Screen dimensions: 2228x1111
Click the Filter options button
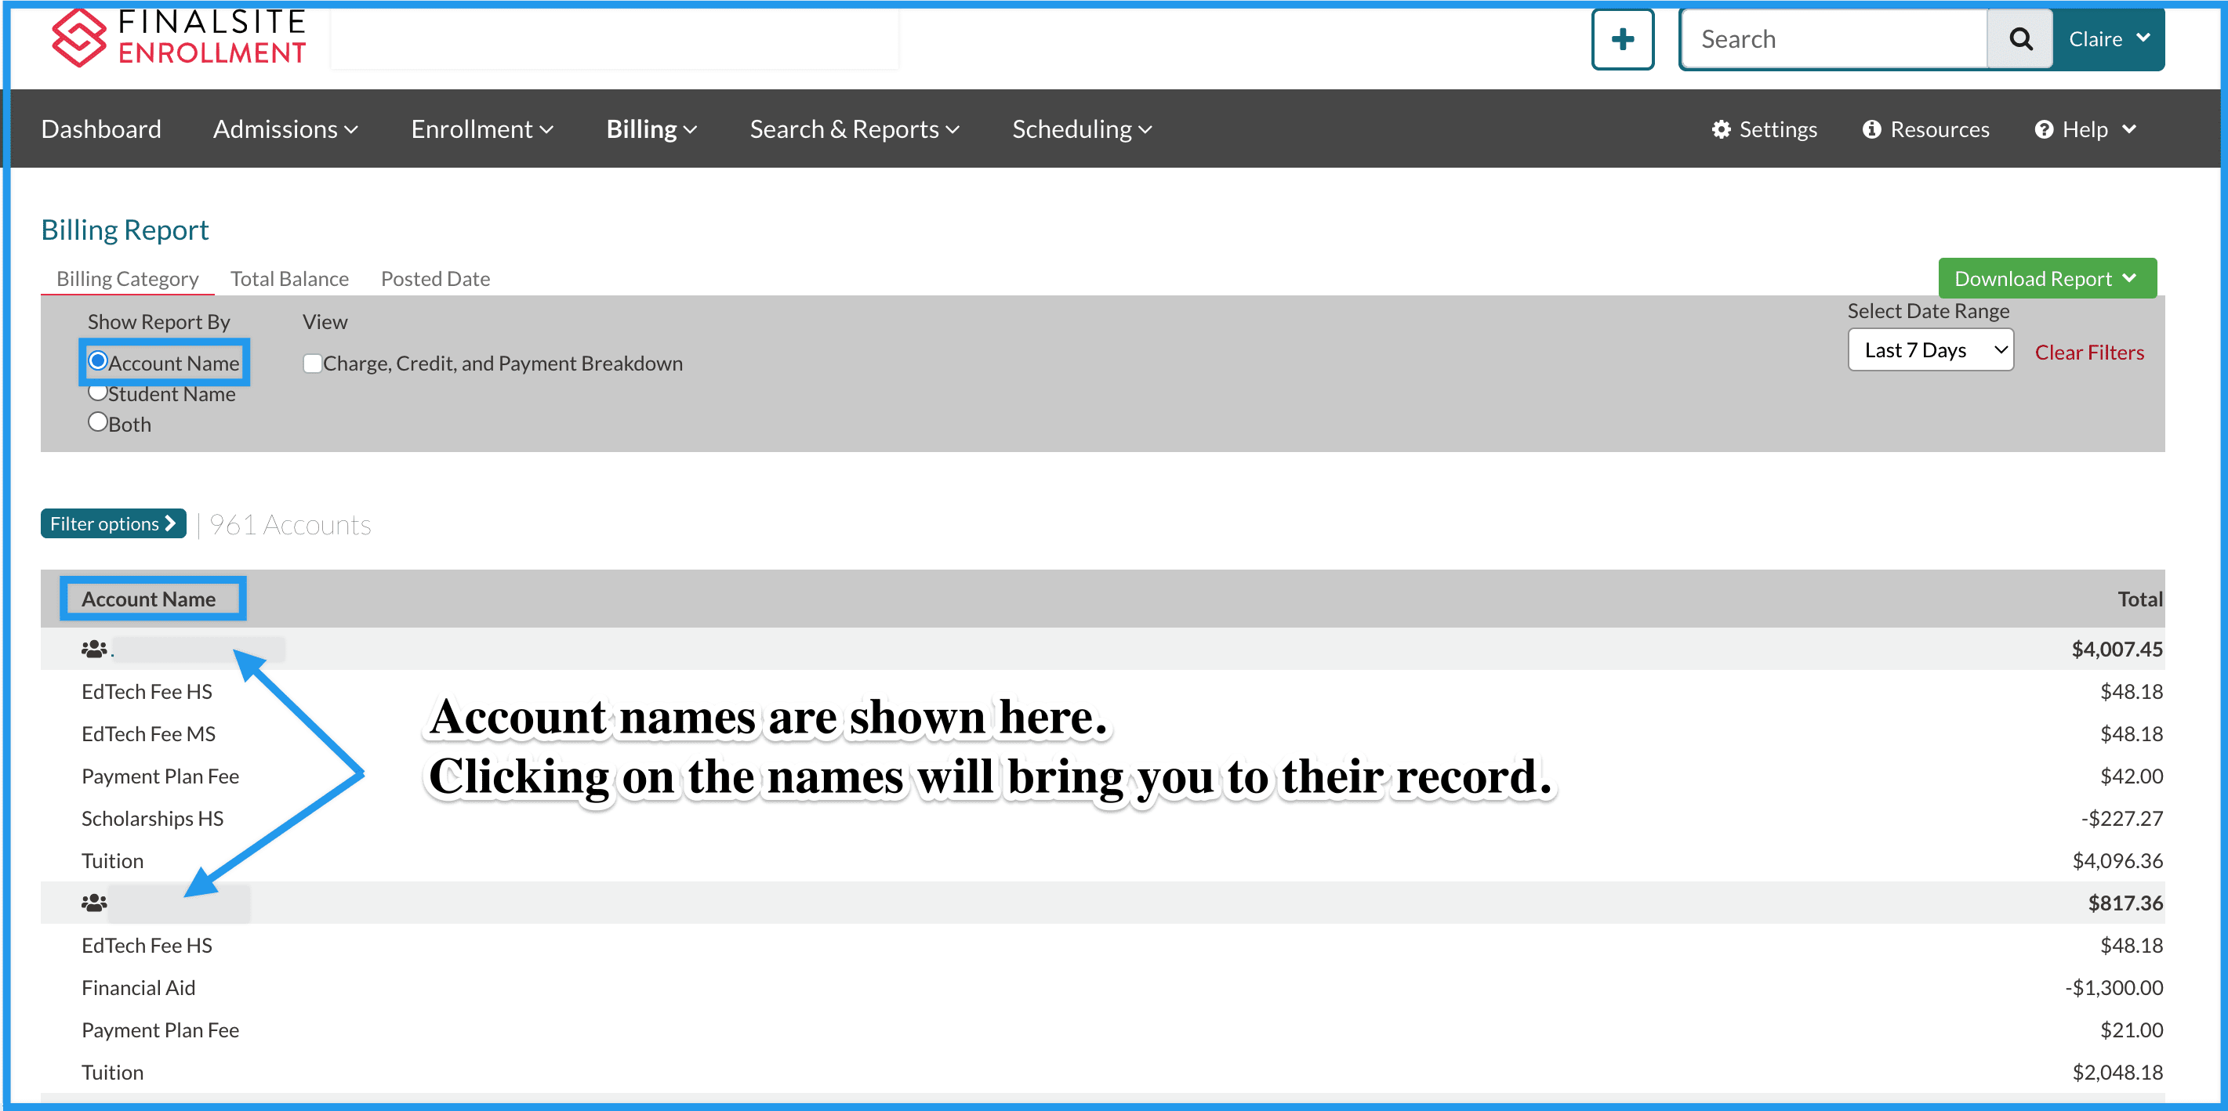tap(112, 523)
